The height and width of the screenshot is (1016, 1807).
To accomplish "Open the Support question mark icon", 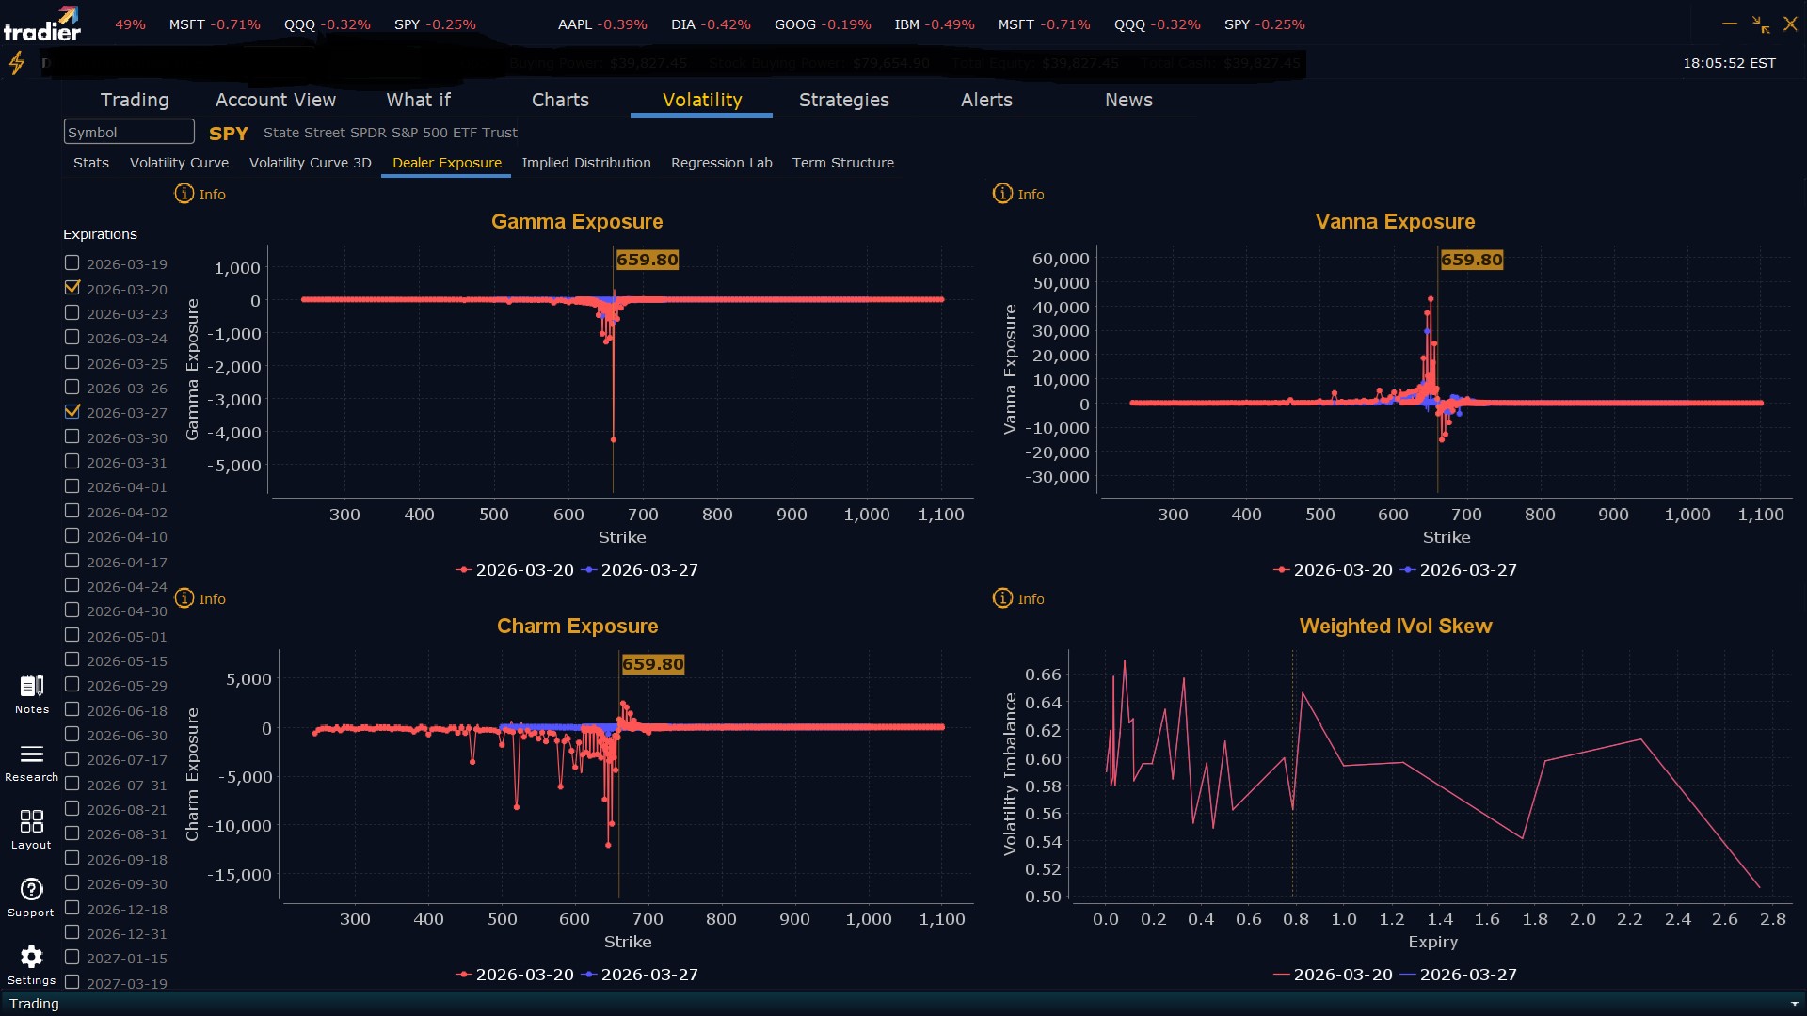I will [x=31, y=890].
